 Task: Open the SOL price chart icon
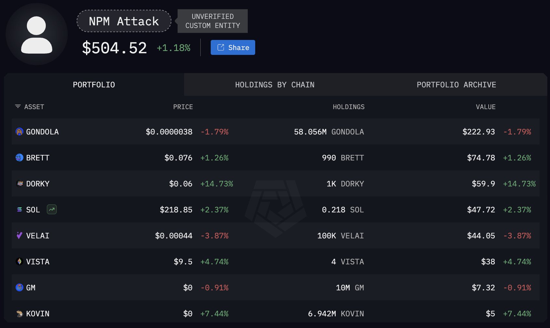(x=52, y=209)
